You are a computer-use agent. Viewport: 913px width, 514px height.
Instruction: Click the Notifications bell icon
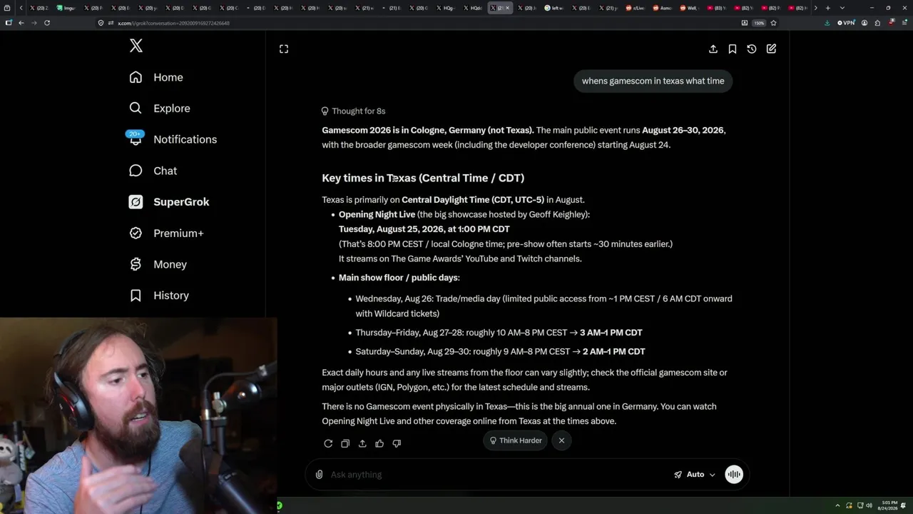[136, 139]
